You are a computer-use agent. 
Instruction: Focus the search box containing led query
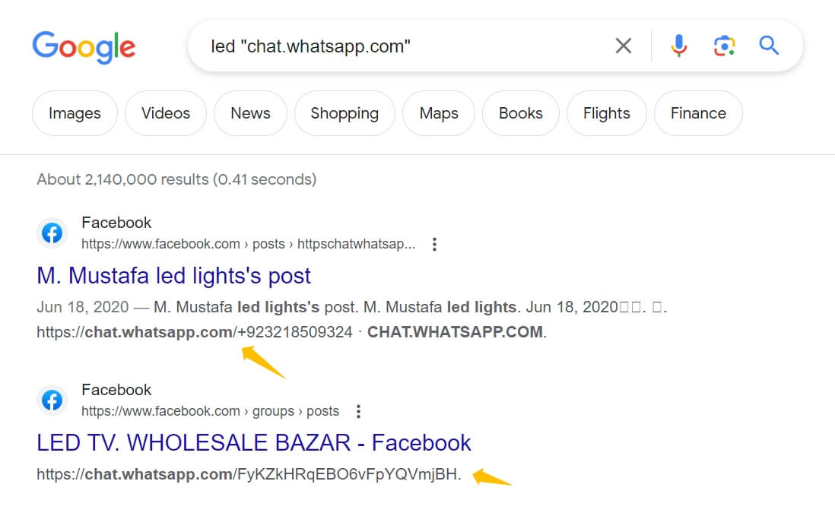click(405, 46)
